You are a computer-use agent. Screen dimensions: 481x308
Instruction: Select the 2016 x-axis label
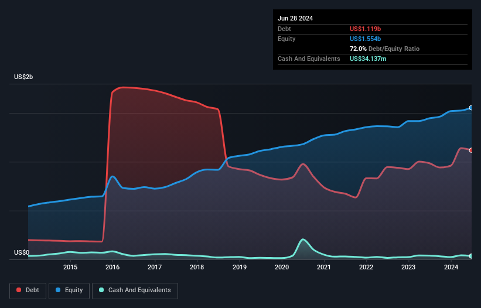[x=112, y=267]
